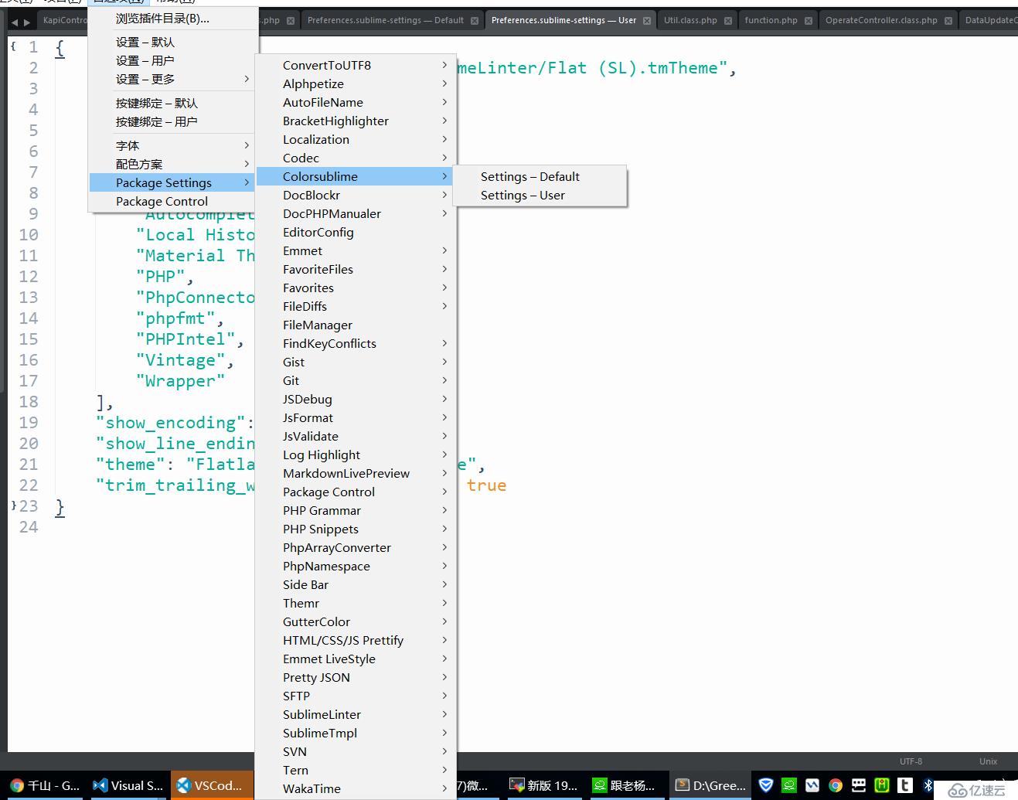The image size is (1018, 800).
Task: Click line number 24 in the gutter
Action: coord(29,527)
